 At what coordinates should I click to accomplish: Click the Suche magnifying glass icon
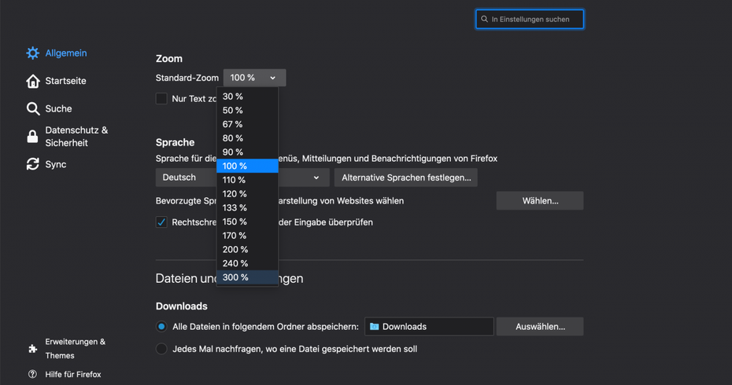point(32,109)
